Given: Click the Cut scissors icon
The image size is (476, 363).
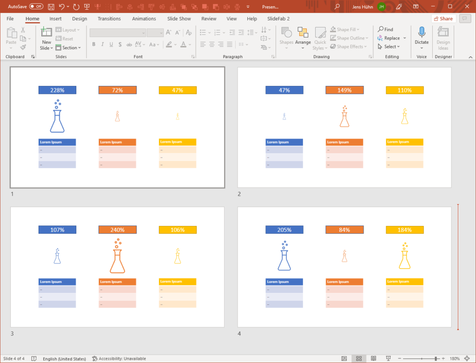Looking at the screenshot, I should 23,30.
